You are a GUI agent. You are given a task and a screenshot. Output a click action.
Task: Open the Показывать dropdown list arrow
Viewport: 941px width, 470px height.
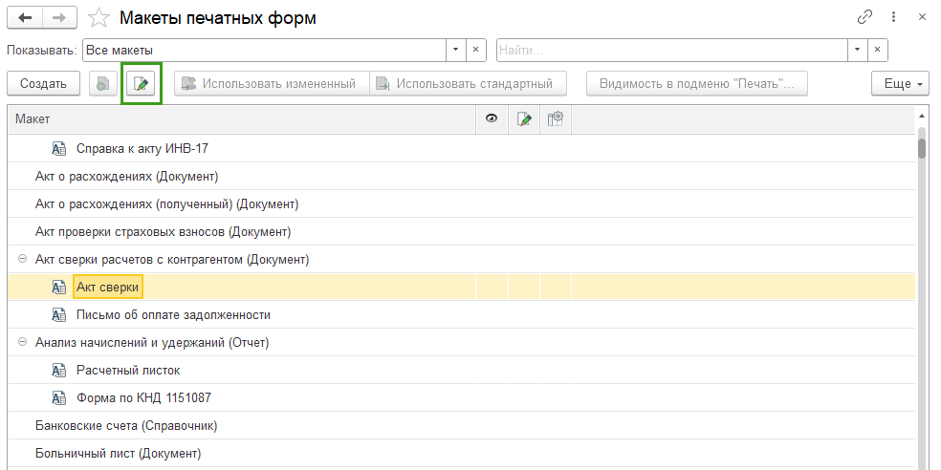point(455,51)
